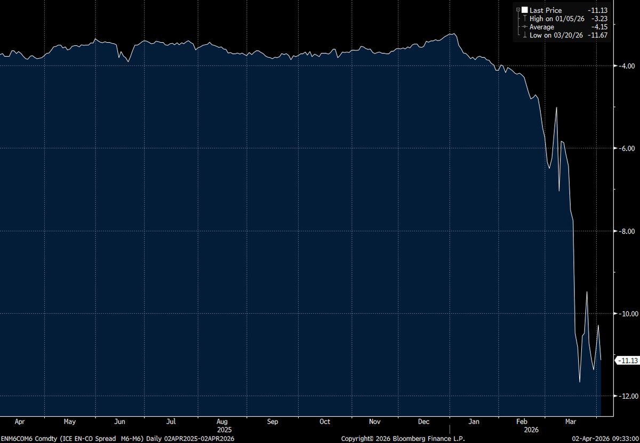Click the white Last Price color swatch
640x443 pixels.
pyautogui.click(x=525, y=10)
